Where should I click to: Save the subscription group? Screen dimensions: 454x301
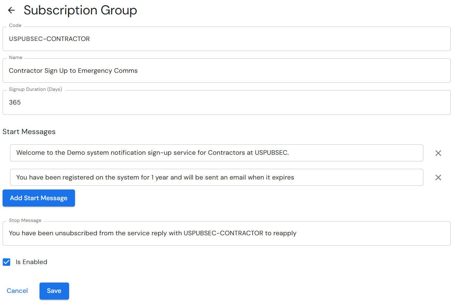[54, 291]
